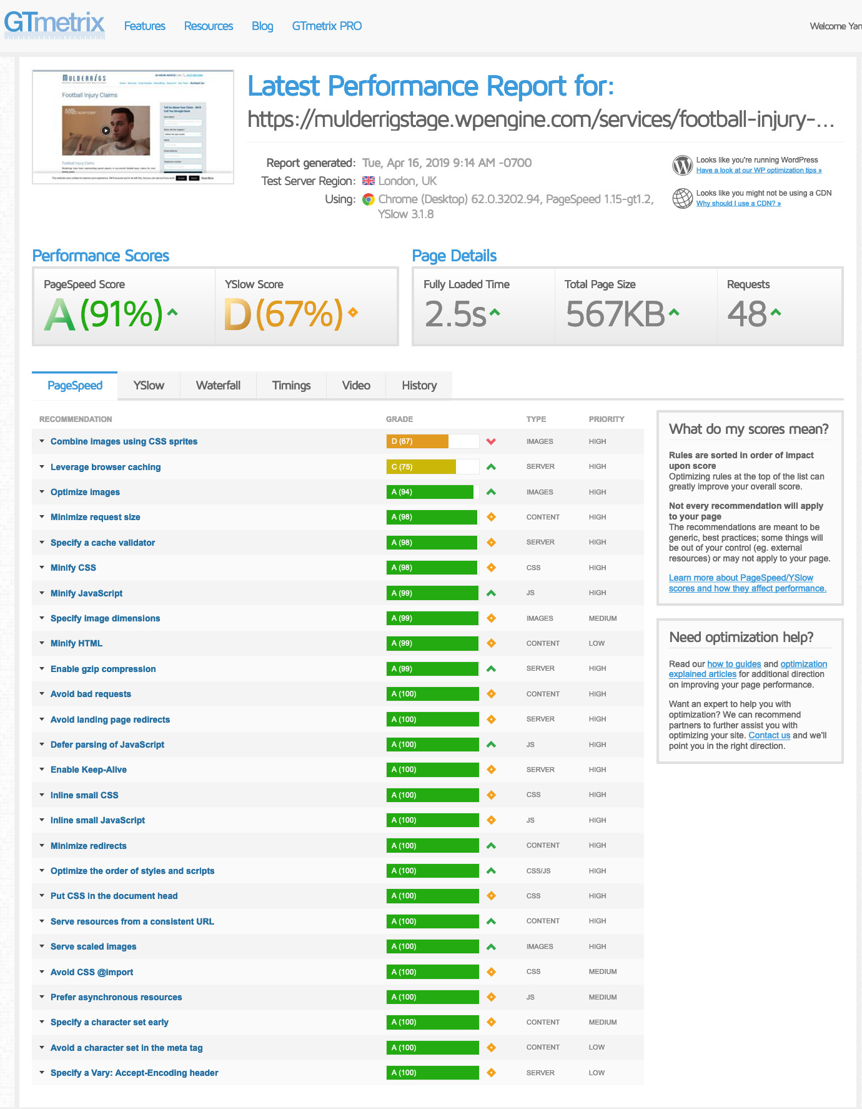This screenshot has width=862, height=1109.
Task: Click green up arrow for Optimize images
Action: [491, 492]
